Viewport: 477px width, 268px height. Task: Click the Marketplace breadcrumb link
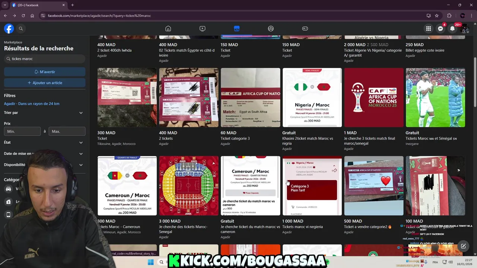click(x=13, y=42)
